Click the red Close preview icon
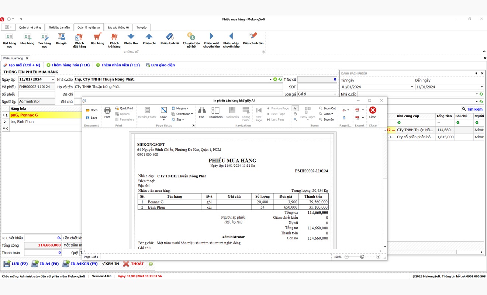The width and height of the screenshot is (487, 295). (373, 112)
